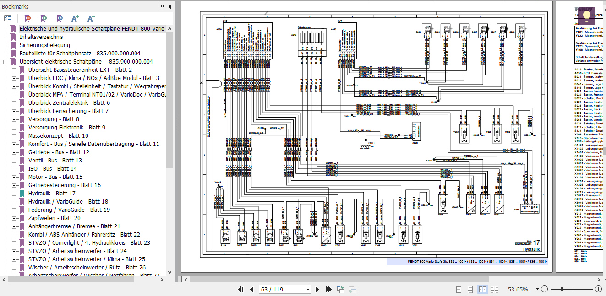The width and height of the screenshot is (606, 296).
Task: Expand Hydraulik - Blatt 17 node
Action: pyautogui.click(x=14, y=194)
